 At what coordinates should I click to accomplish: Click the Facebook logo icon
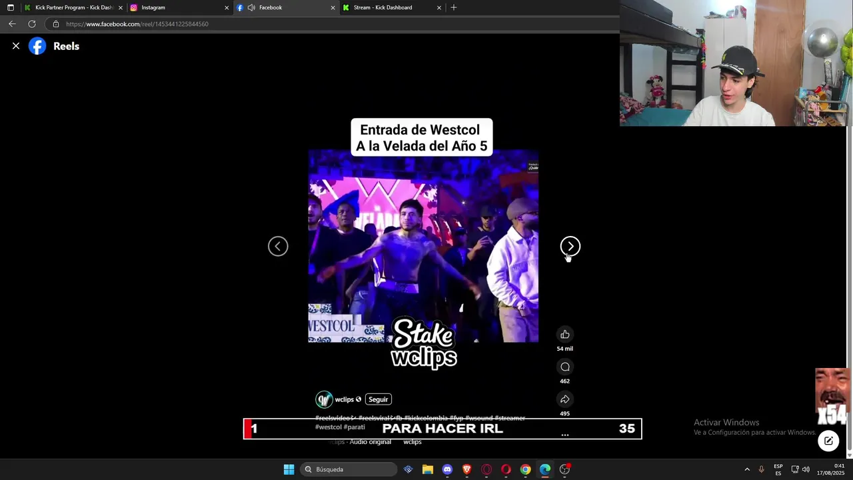37,46
